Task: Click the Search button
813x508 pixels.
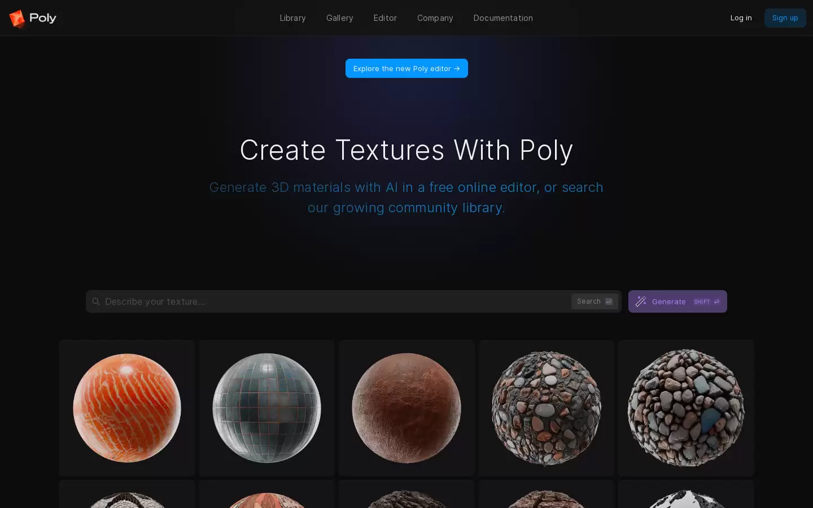Action: 595,301
